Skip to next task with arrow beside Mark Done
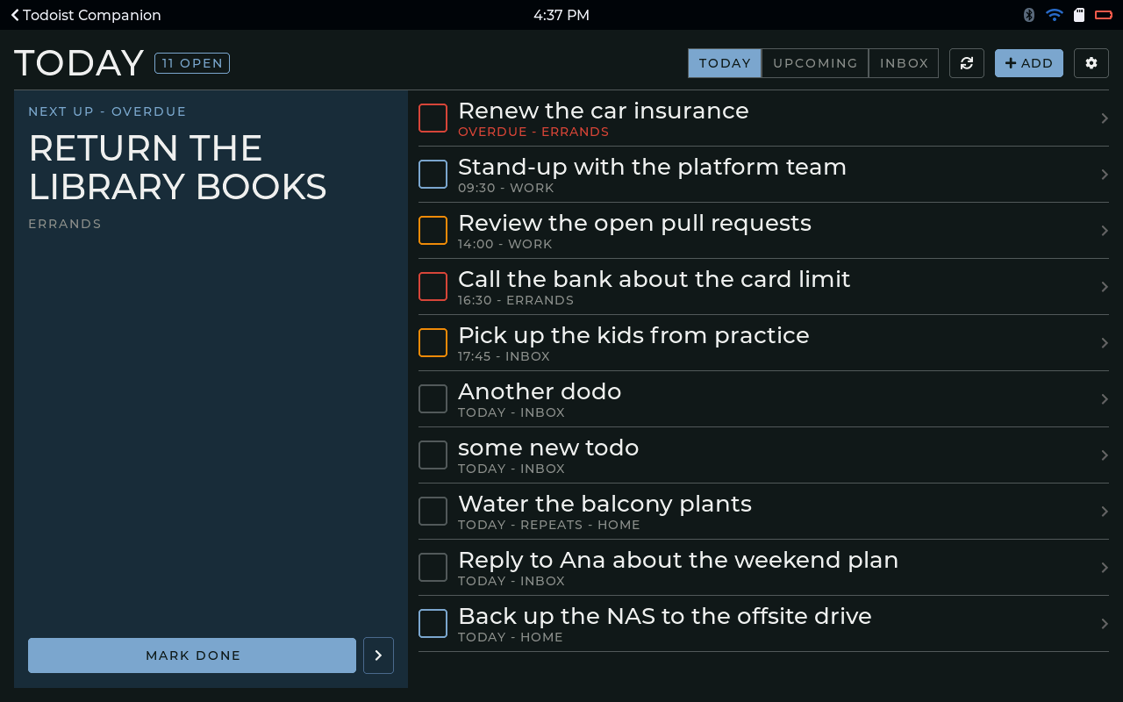This screenshot has height=702, width=1123. [378, 655]
